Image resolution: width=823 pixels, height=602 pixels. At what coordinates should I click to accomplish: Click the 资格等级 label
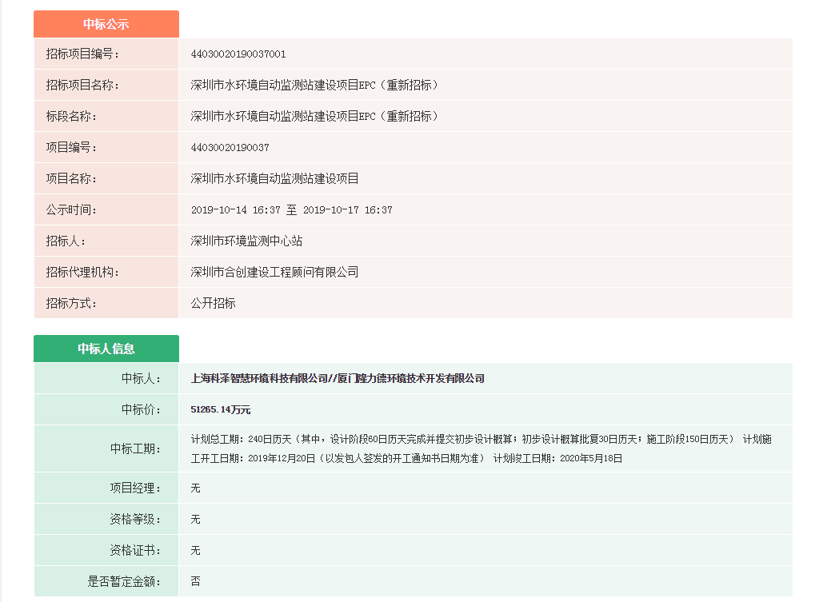pyautogui.click(x=135, y=519)
